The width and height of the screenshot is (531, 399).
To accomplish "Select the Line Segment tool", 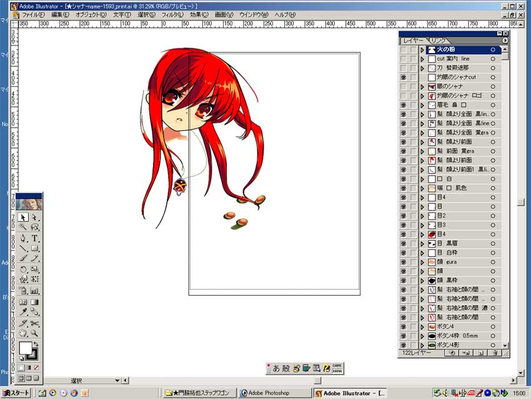I will 23,248.
